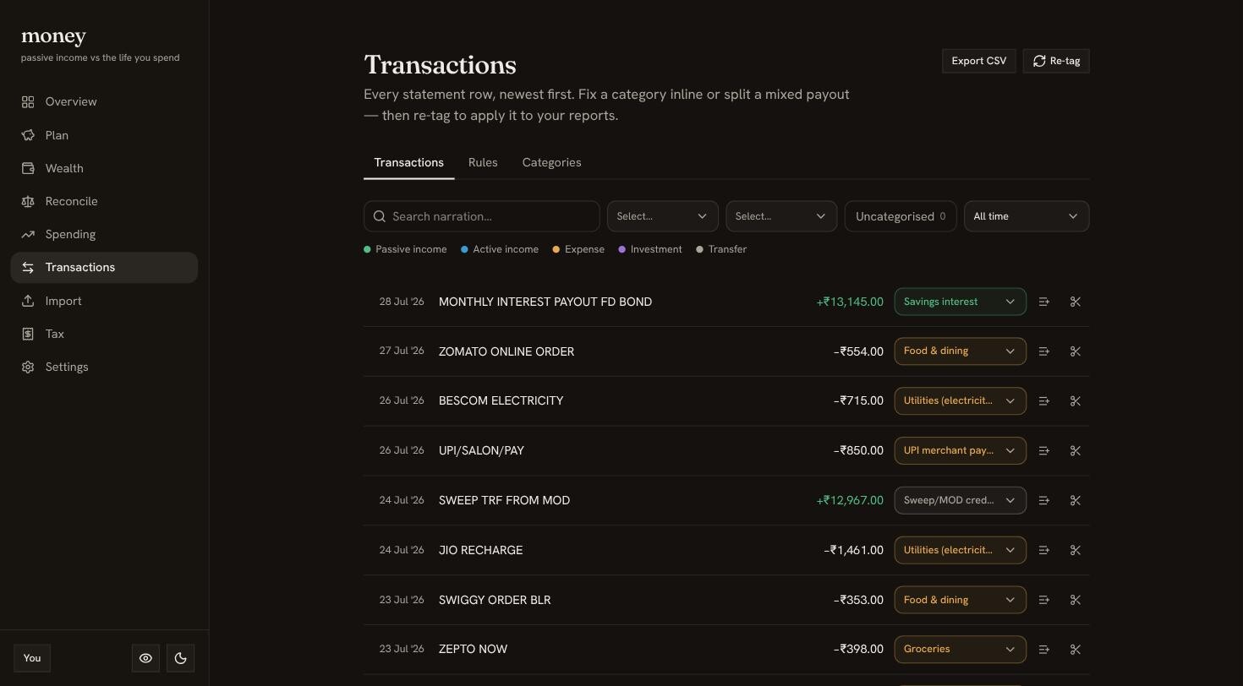Create rule from SWEEP TRF FROM MOD row

point(1044,500)
